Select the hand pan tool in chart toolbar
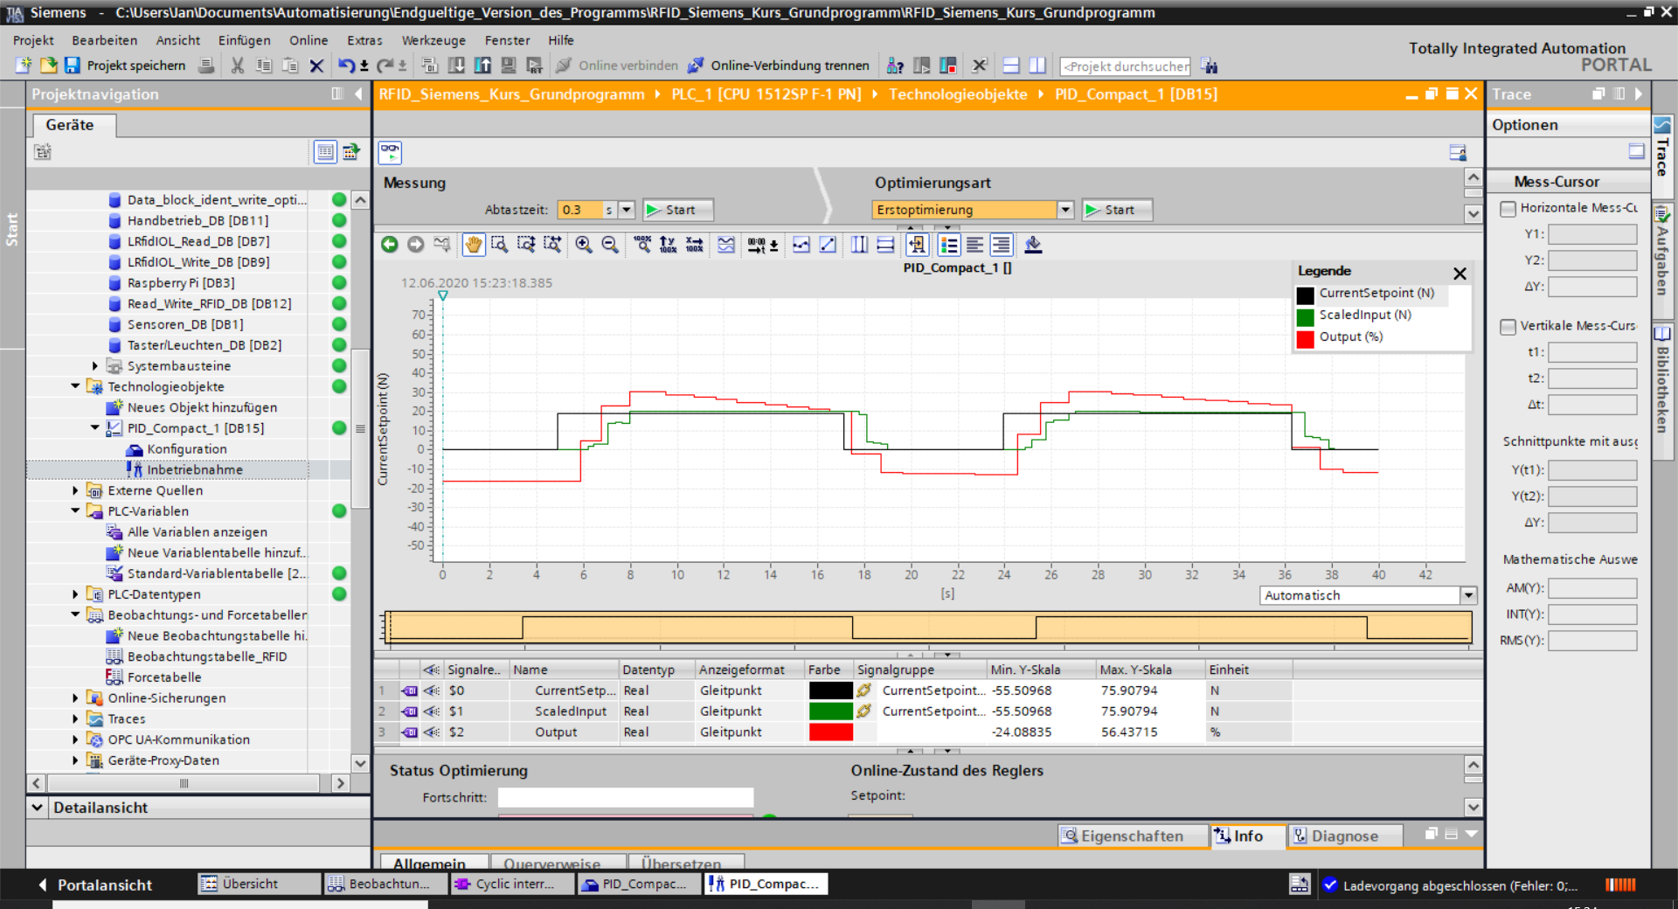1678x909 pixels. pyautogui.click(x=473, y=245)
